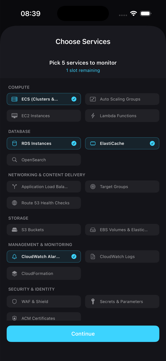Tap the battery status bar icon
This screenshot has height=361, width=166.
pos(146,13)
